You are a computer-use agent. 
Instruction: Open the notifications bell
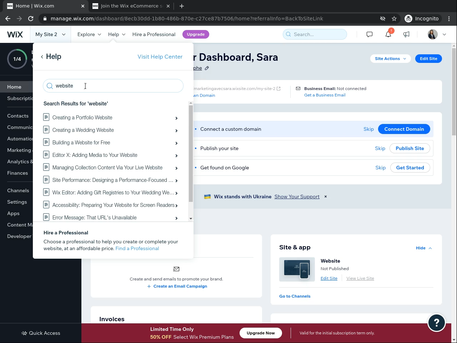[x=388, y=34]
